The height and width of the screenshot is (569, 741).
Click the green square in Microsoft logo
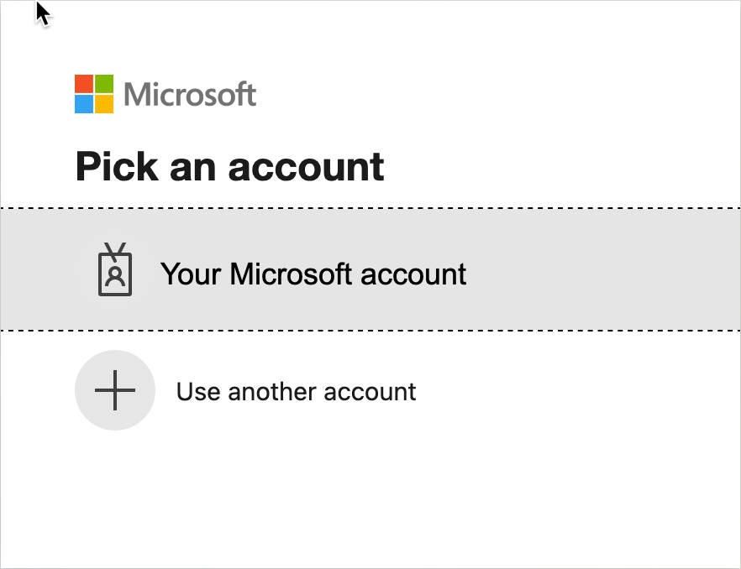[x=103, y=84]
